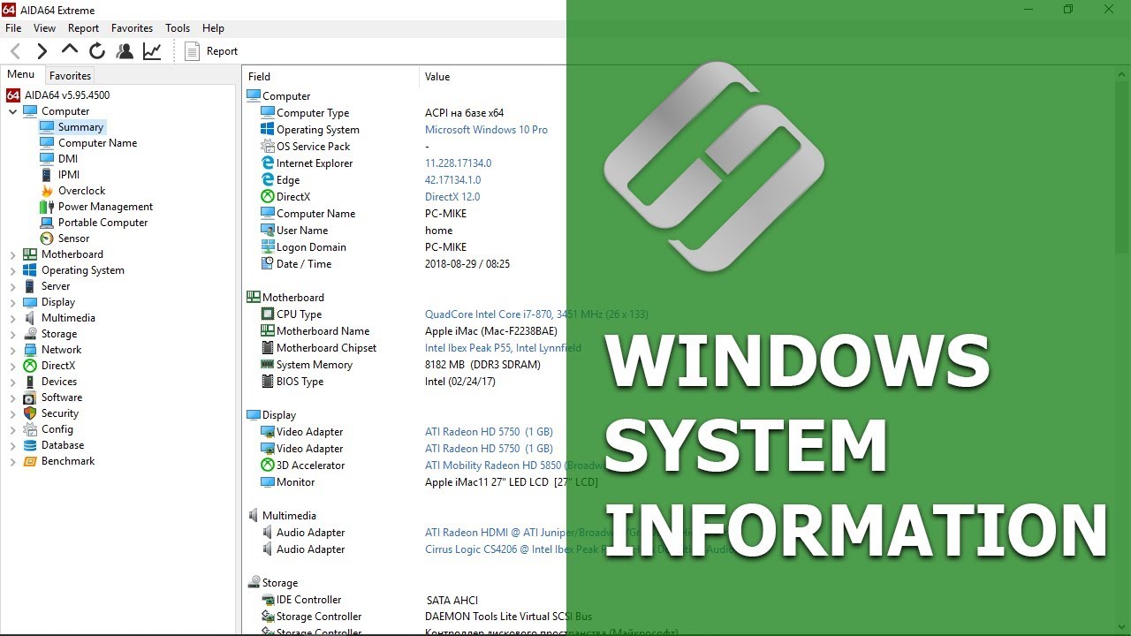Screen dimensions: 1131x636
Task: Select the Software tree item
Action: 62,397
